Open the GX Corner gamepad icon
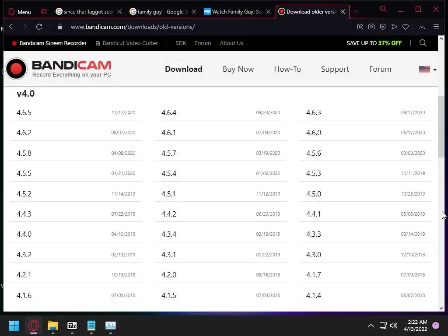Screen dimensions: 448x336 (44, 12)
